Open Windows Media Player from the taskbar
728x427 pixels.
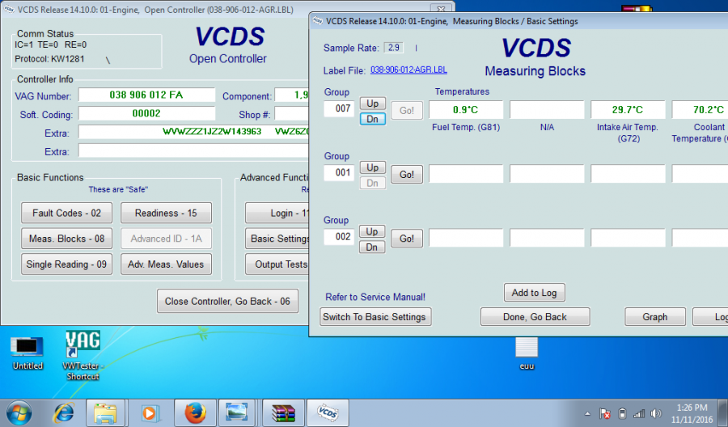coord(150,412)
